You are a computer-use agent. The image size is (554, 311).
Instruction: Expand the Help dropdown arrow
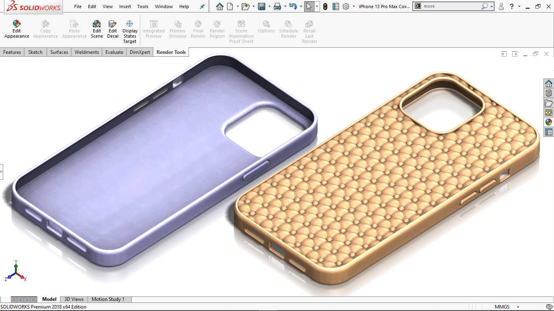point(519,6)
